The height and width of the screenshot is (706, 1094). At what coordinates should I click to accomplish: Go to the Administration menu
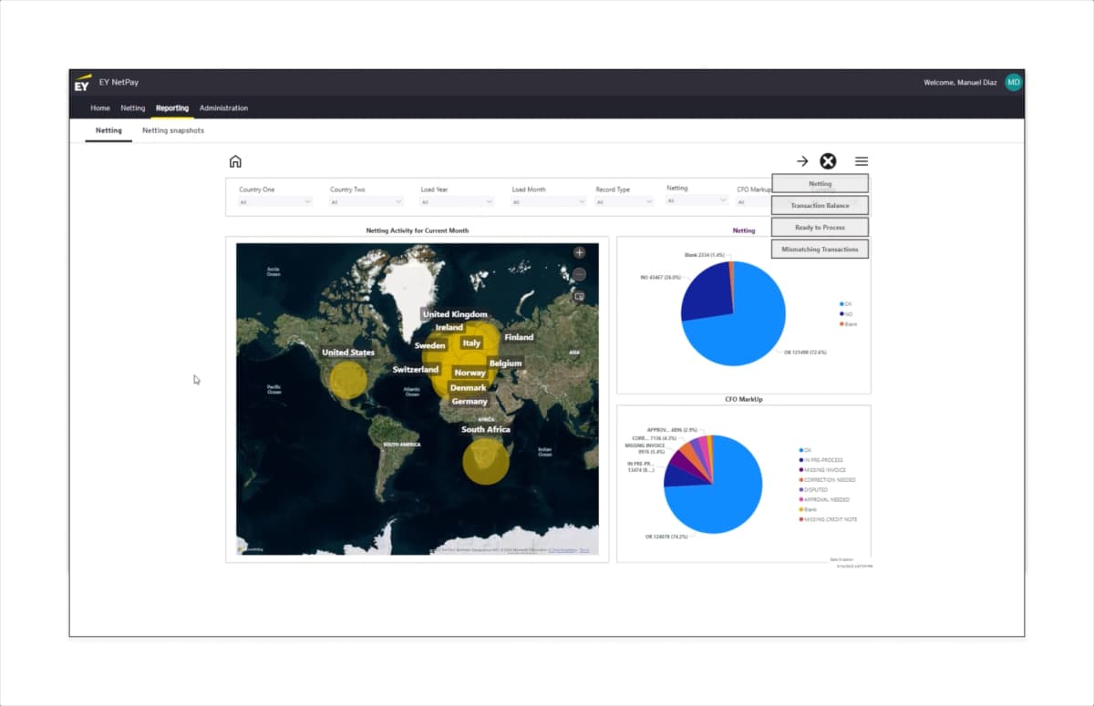click(x=223, y=107)
